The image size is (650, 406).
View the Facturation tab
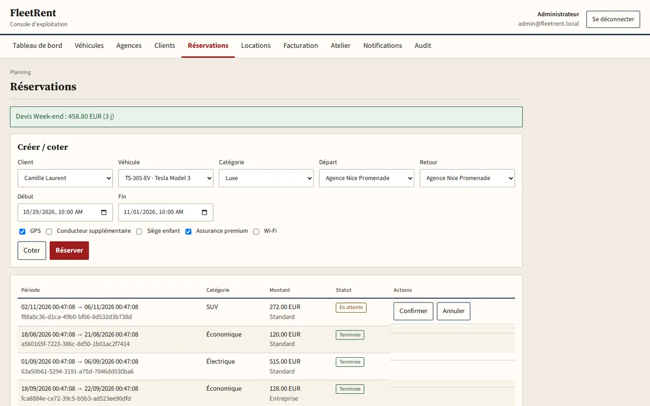pyautogui.click(x=301, y=46)
